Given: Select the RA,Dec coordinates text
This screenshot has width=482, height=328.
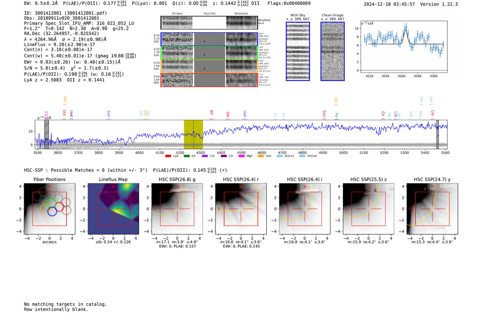Looking at the screenshot, I should [x=61, y=33].
